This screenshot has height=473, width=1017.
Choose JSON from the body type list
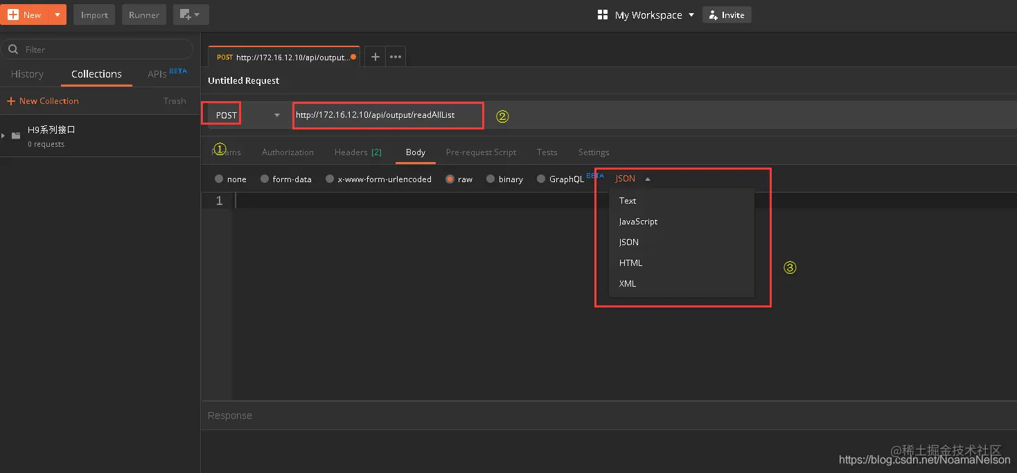point(681,242)
